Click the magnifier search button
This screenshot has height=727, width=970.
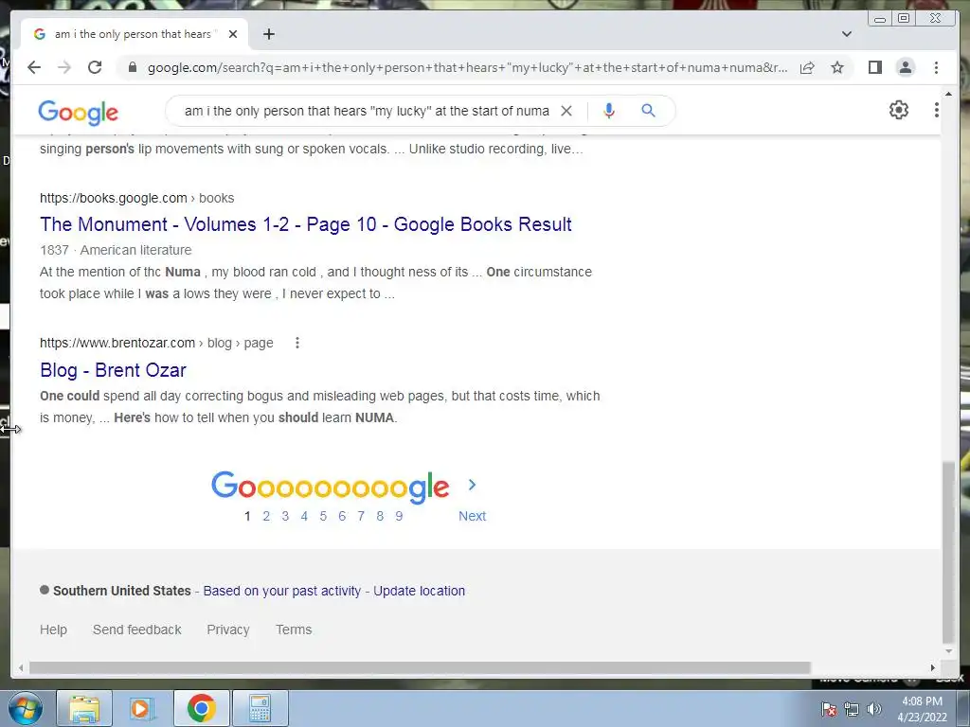648,111
